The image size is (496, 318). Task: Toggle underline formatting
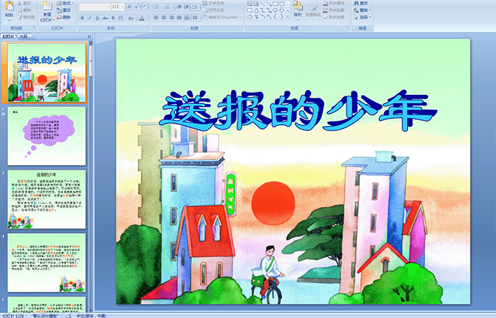tap(97, 18)
